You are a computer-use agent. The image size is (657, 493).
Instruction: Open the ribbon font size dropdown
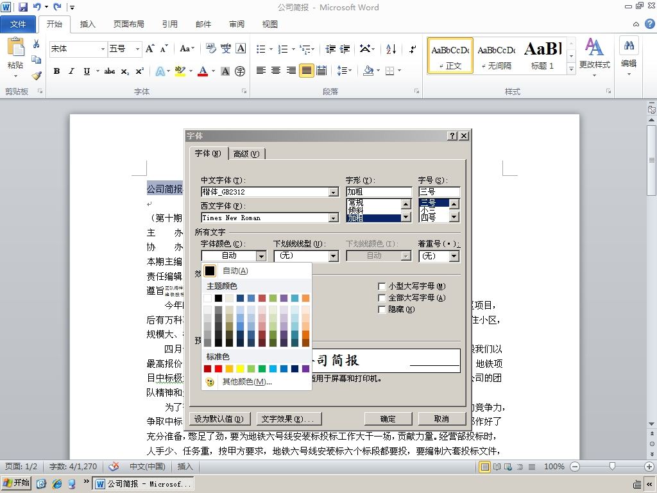pos(137,49)
